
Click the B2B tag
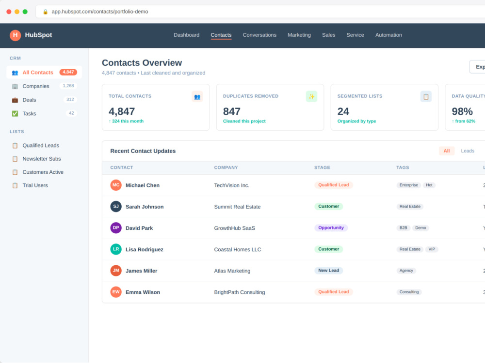coord(403,228)
